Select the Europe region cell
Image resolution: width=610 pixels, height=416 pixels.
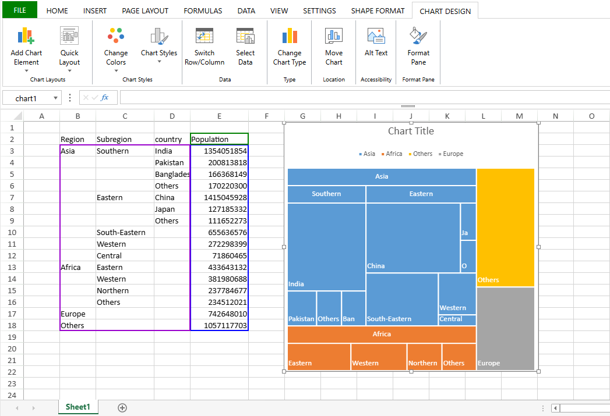(78, 314)
